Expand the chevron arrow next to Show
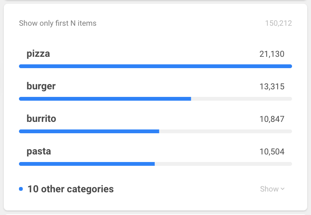The width and height of the screenshot is (311, 215). [283, 189]
